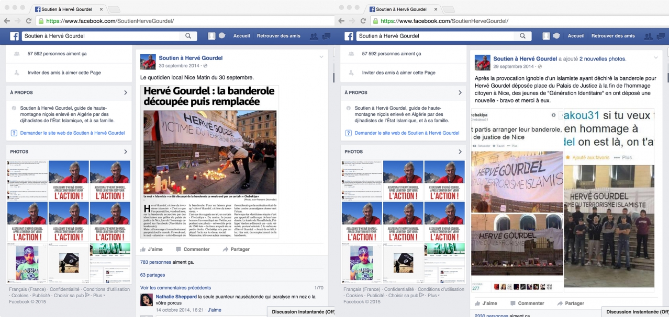
Task: Open Accueil in the left window
Action: [x=241, y=36]
